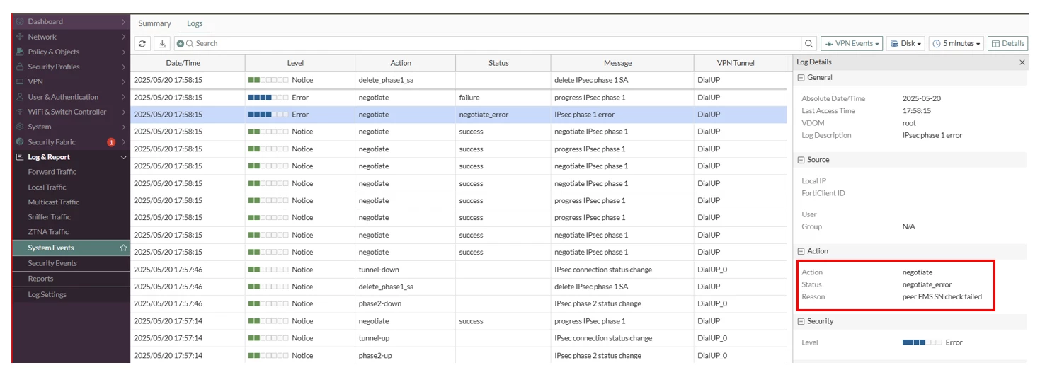Click the green add-filter plus icon
Viewport: 1040px width, 370px height.
tap(181, 44)
